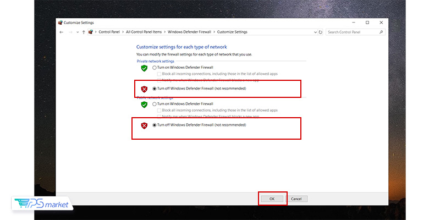Expand the arrow after Windows Defender Firewall breadcrumb
This screenshot has height=220, width=440.
214,32
